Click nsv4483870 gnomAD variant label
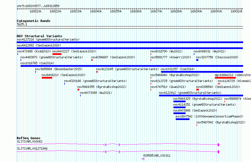The image size is (251, 162). 52,57
